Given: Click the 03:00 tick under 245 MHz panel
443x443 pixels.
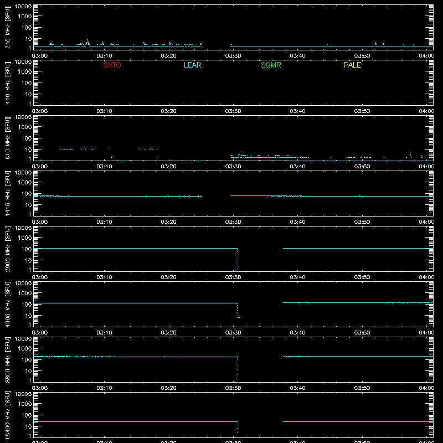Looking at the screenshot, I should 40,56.
